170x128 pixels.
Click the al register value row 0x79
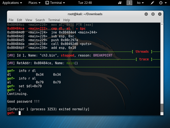click(x=34, y=82)
